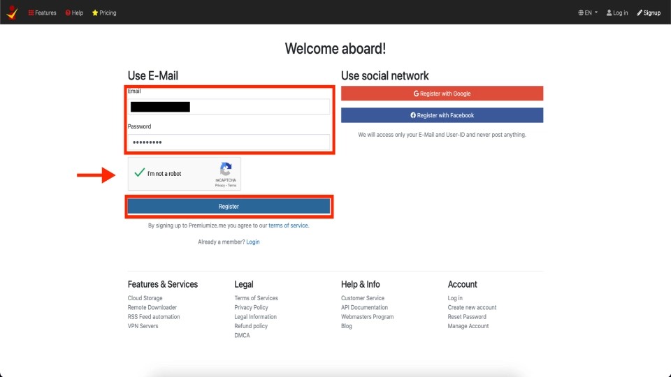
Task: Open Terms of Services footer link
Action: pos(256,298)
